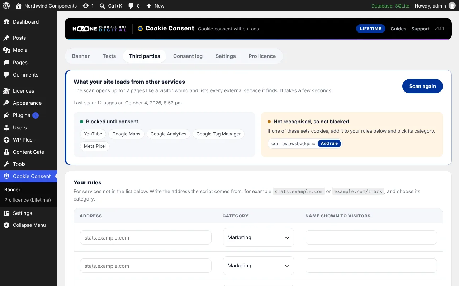
Task: Go to the Pro licence tab
Action: [262, 56]
